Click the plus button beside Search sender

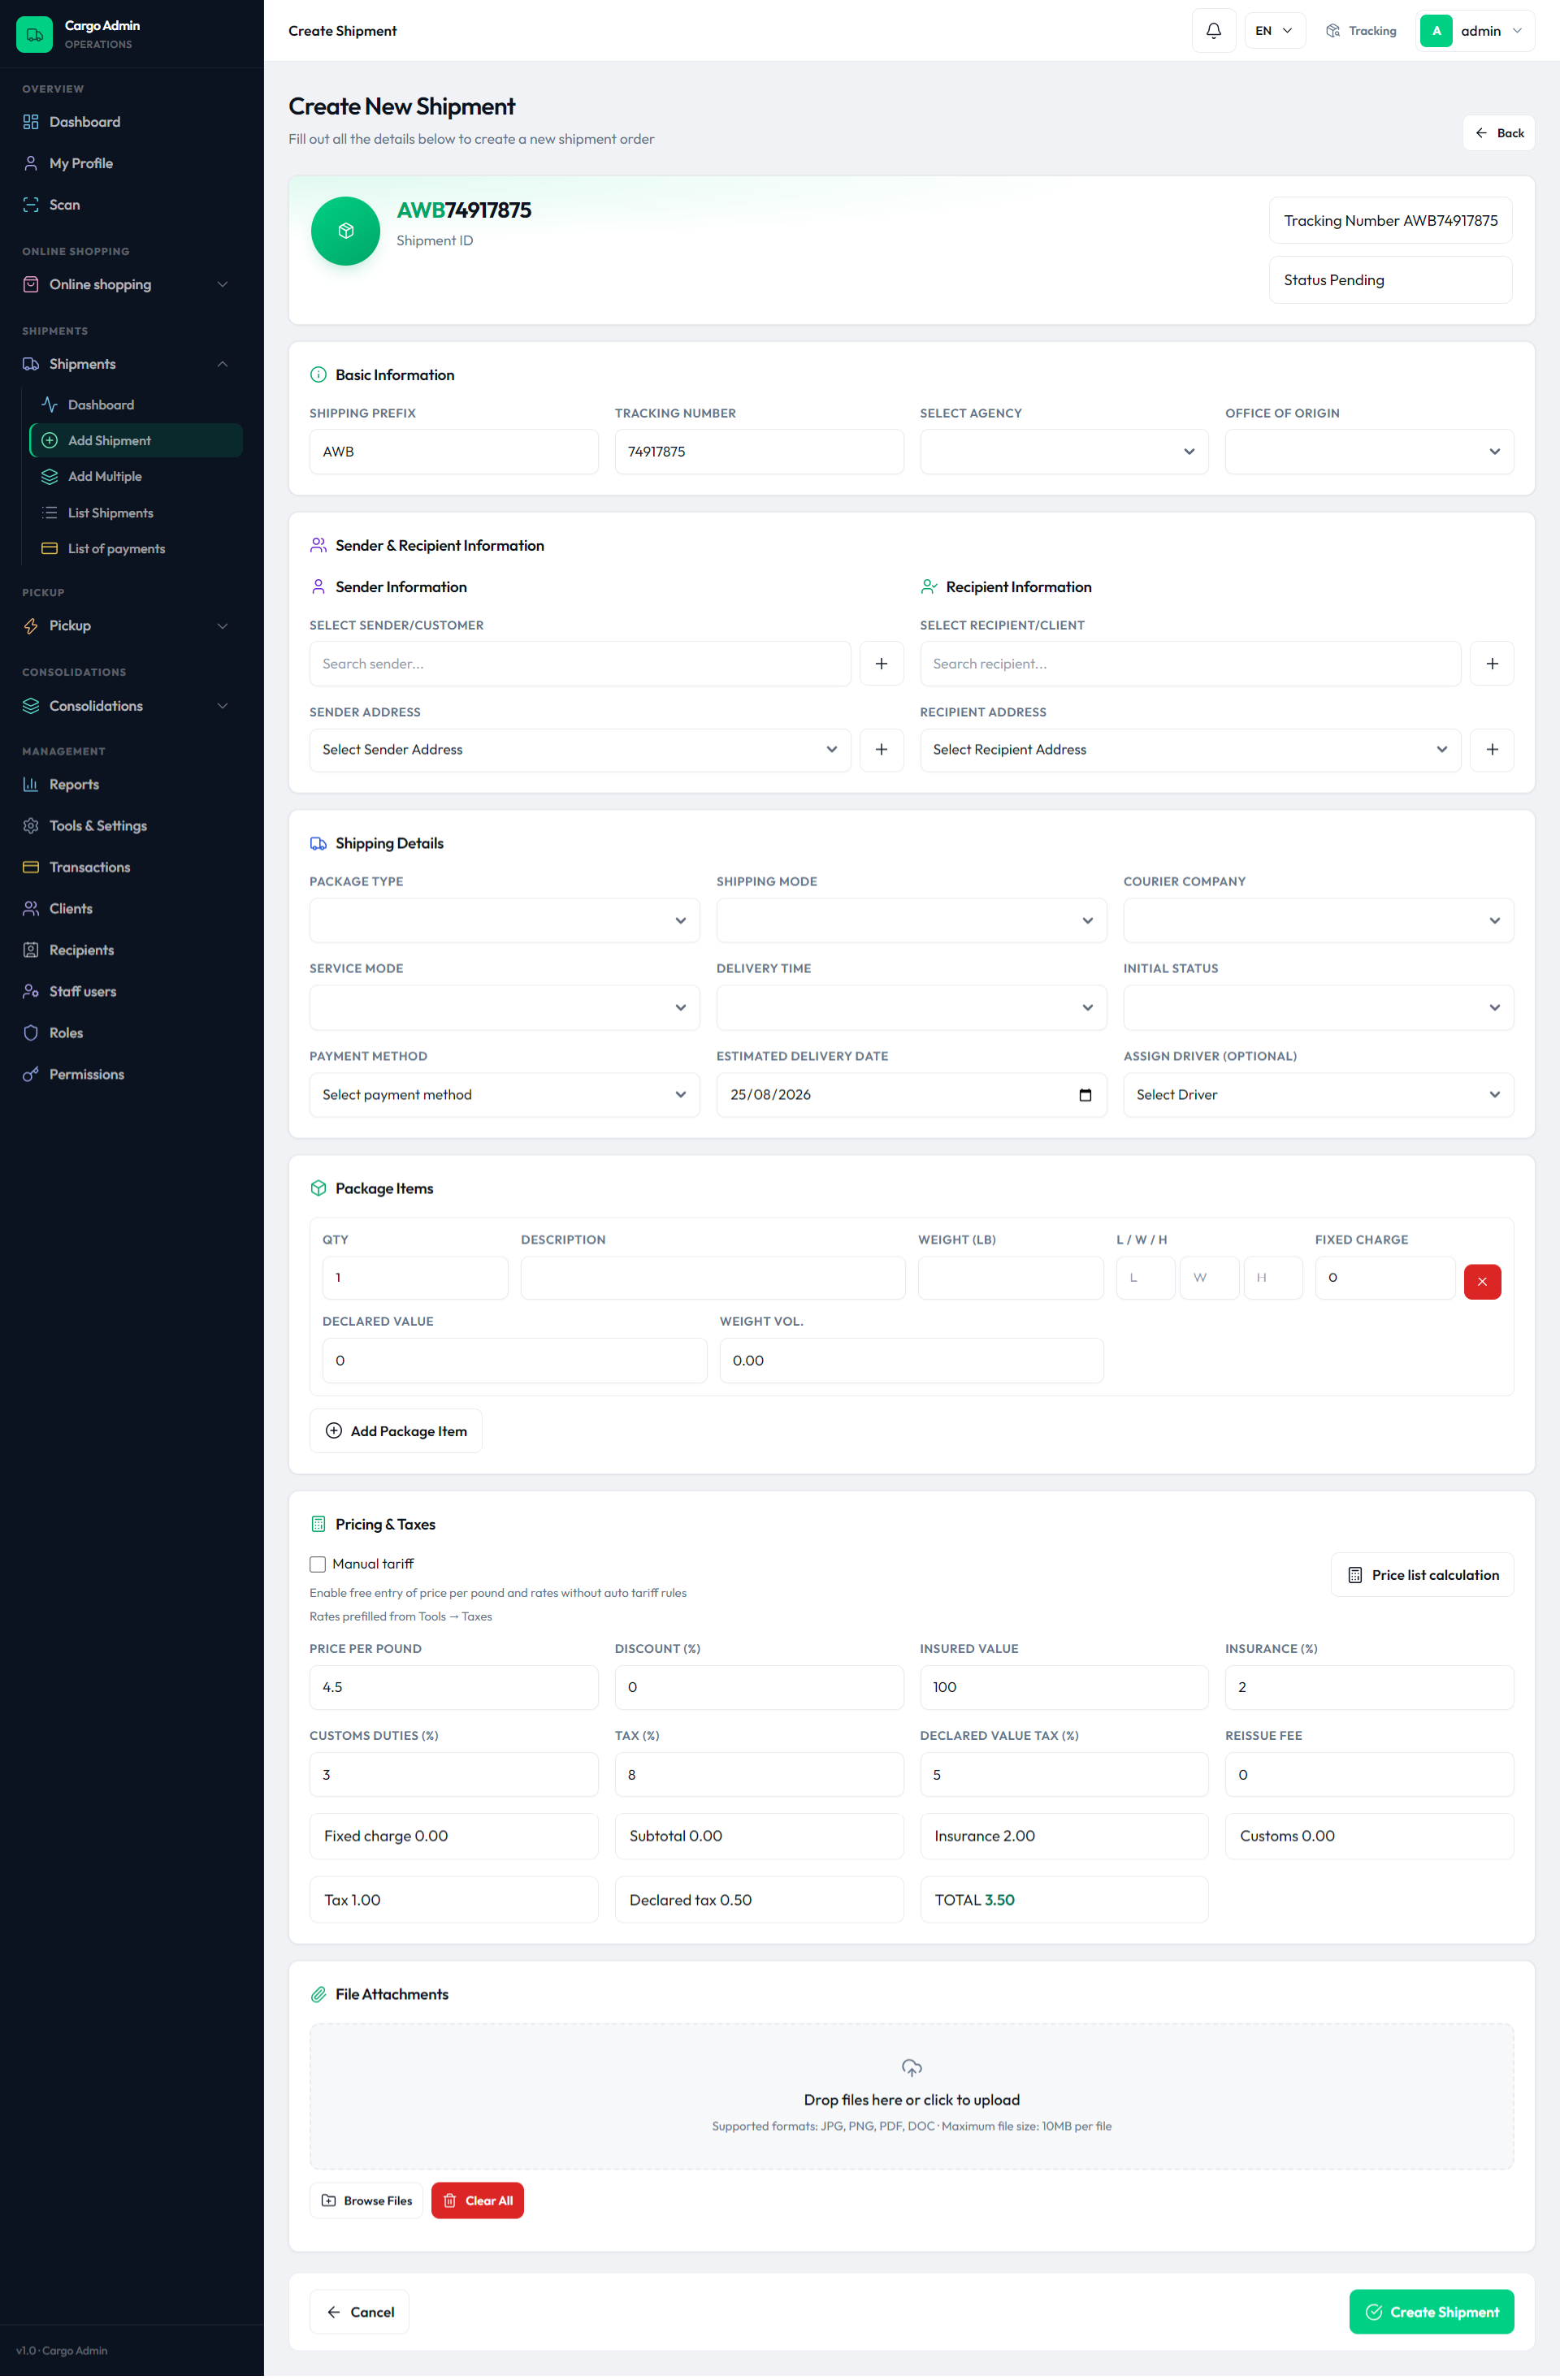pyautogui.click(x=881, y=664)
